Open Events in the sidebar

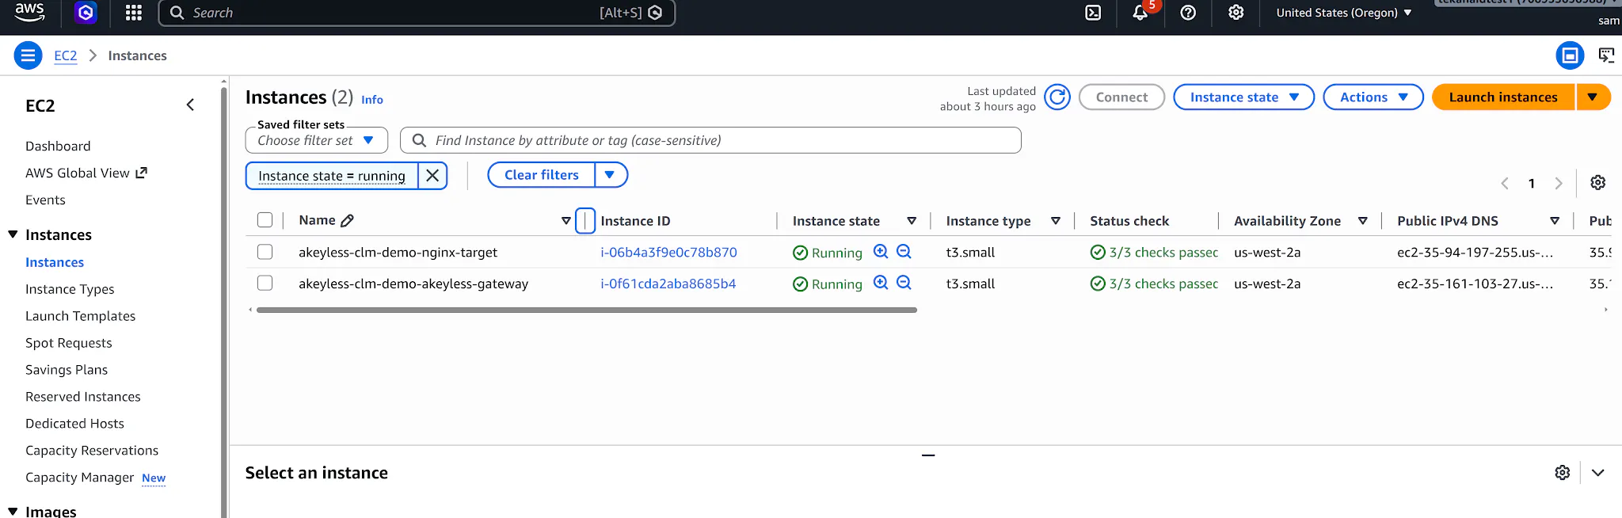45,200
